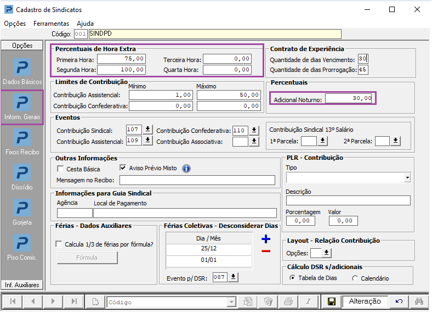Viewport: 432px width, 313px height.
Task: Remove a day with red minus icon
Action: point(266,251)
